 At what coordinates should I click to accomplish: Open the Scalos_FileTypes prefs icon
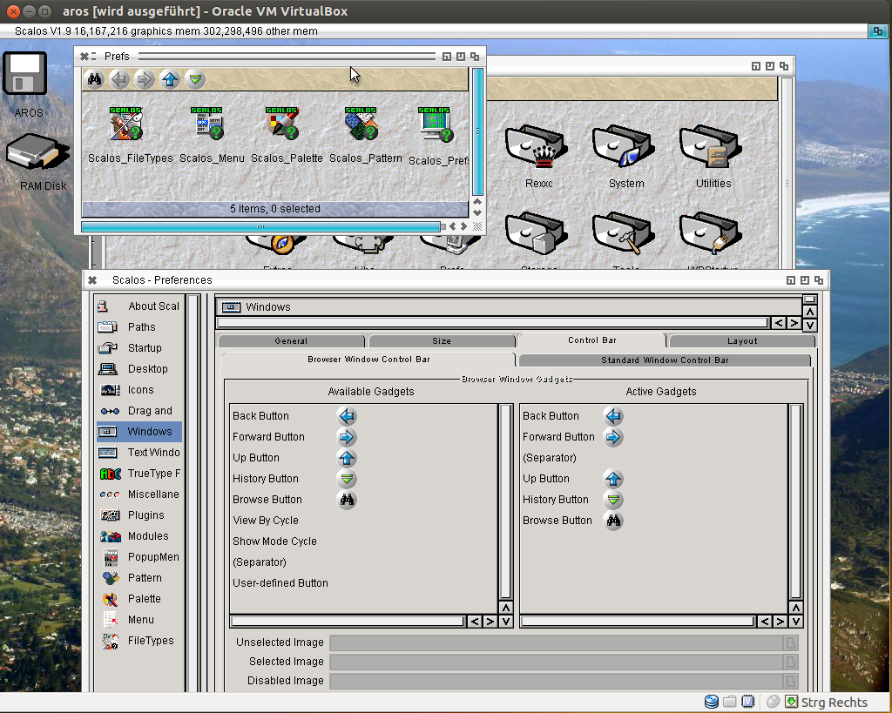point(127,125)
